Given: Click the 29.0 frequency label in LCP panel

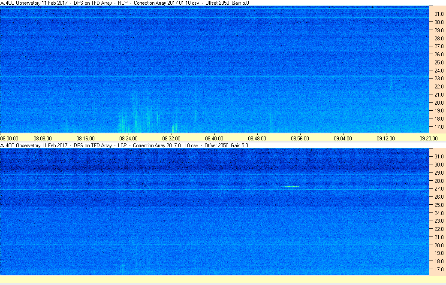Looking at the screenshot, I should click(439, 173).
